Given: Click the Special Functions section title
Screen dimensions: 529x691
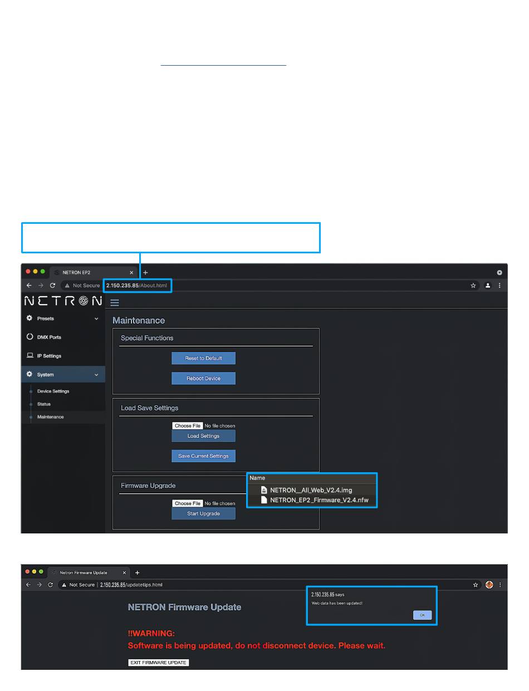Looking at the screenshot, I should pos(147,338).
